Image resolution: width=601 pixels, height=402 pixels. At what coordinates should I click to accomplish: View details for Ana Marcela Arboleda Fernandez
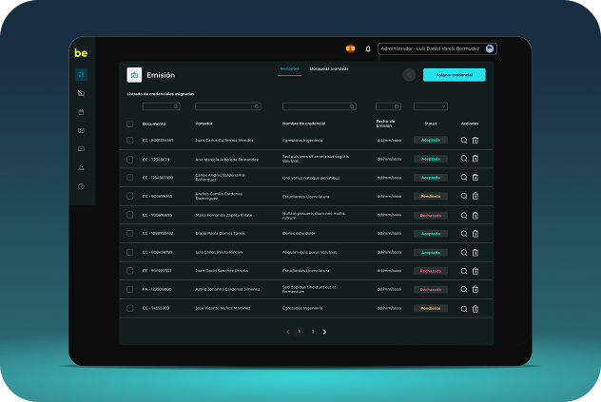coord(464,159)
